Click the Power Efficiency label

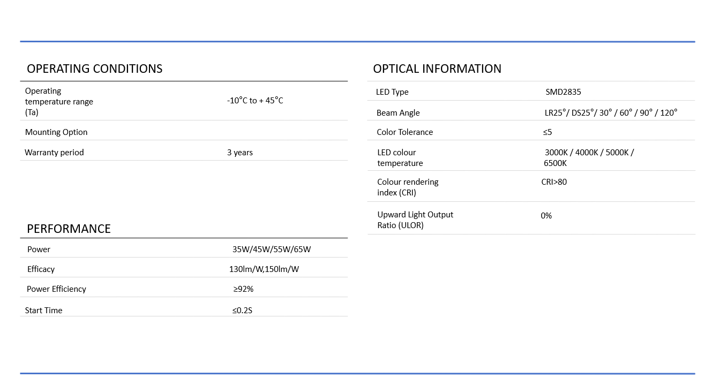(x=56, y=289)
